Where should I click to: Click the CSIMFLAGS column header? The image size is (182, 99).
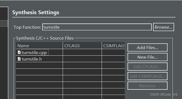[x=113, y=46]
